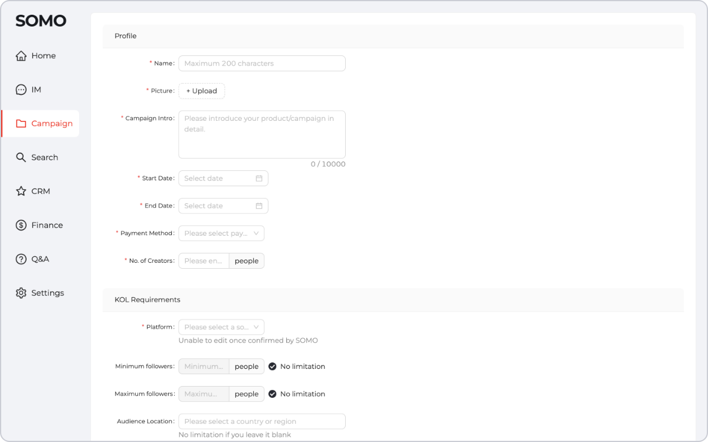Click the Home house icon in sidebar
The height and width of the screenshot is (442, 708).
pyautogui.click(x=21, y=56)
